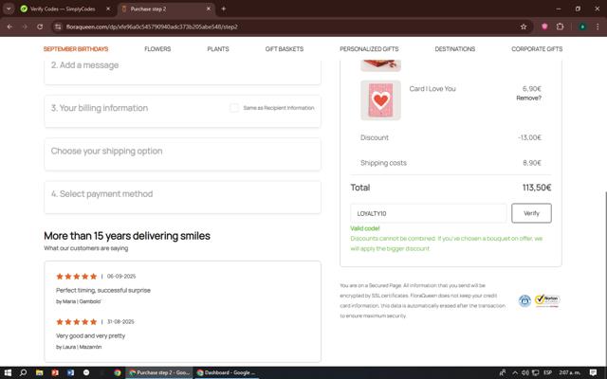
Task: Open the tab search dropdown arrow
Action: click(x=9, y=9)
